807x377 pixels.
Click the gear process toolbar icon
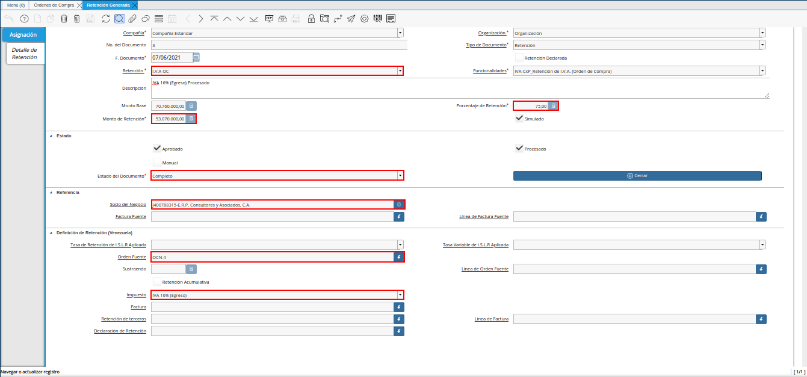pos(364,19)
